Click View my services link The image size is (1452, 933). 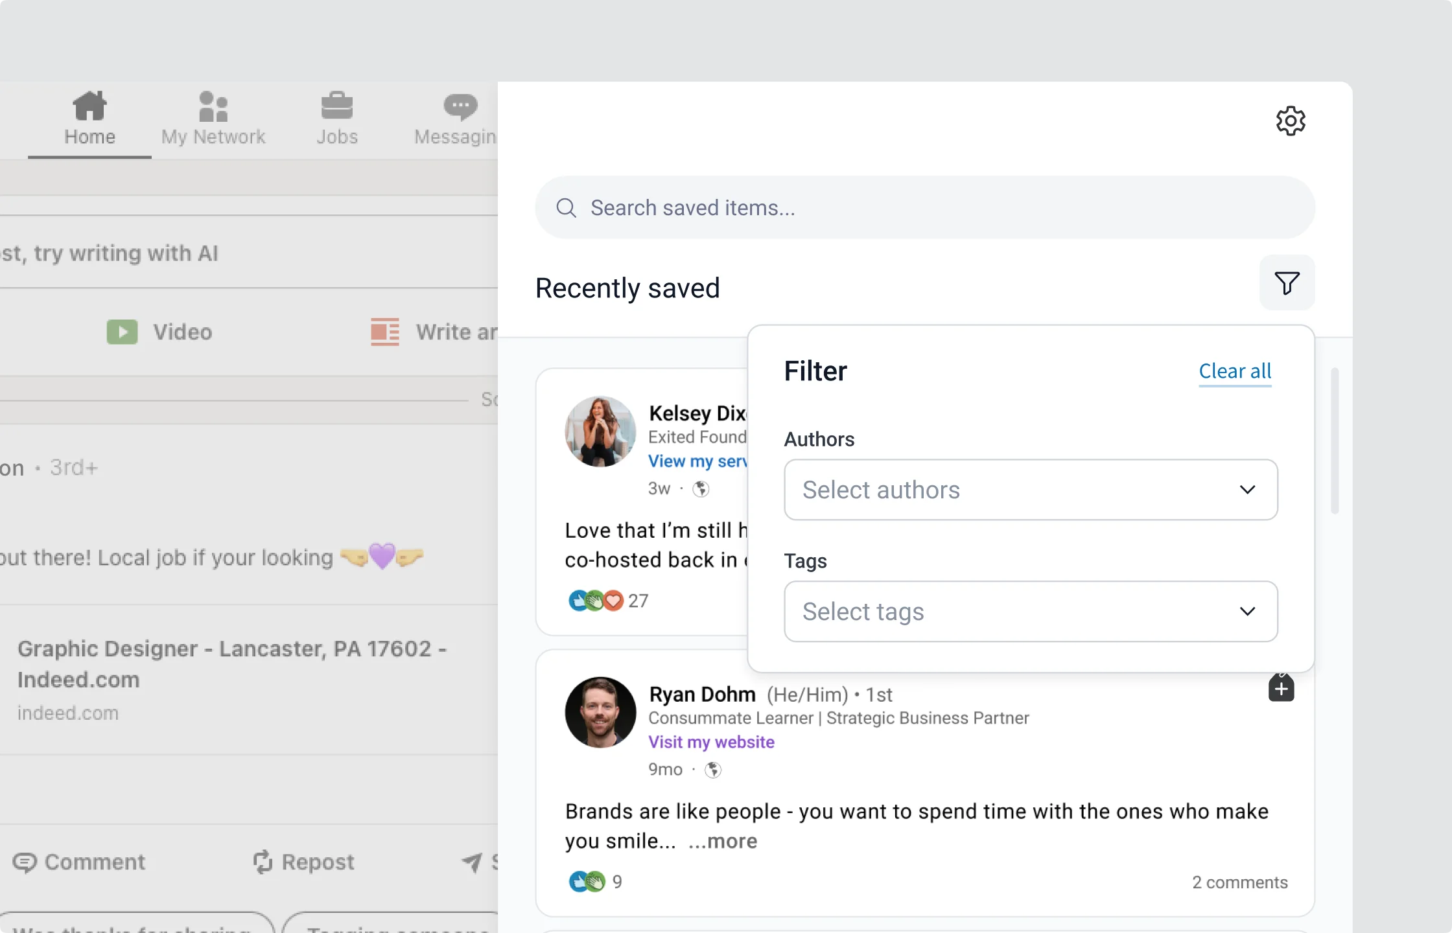click(x=697, y=461)
